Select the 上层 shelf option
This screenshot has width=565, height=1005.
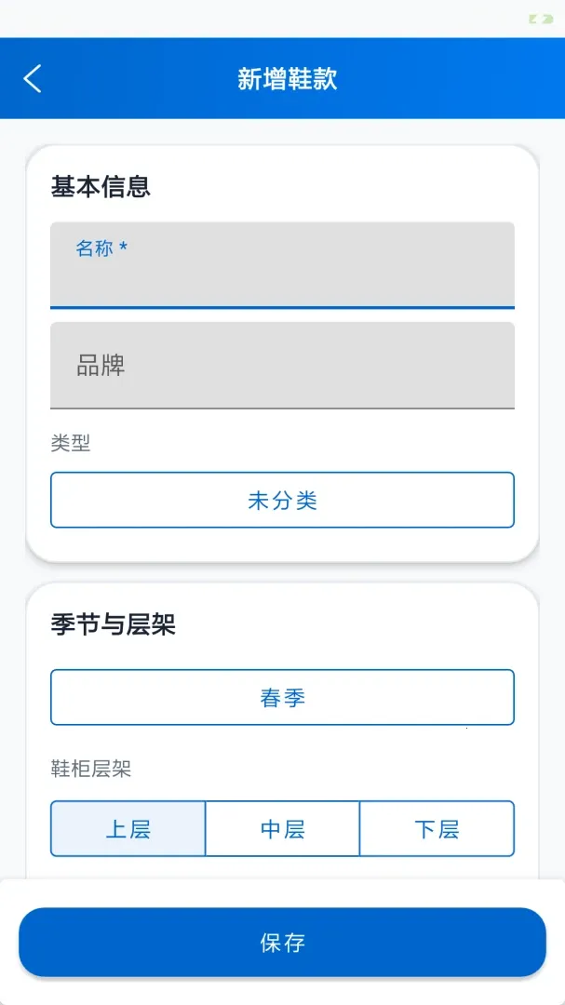point(128,829)
